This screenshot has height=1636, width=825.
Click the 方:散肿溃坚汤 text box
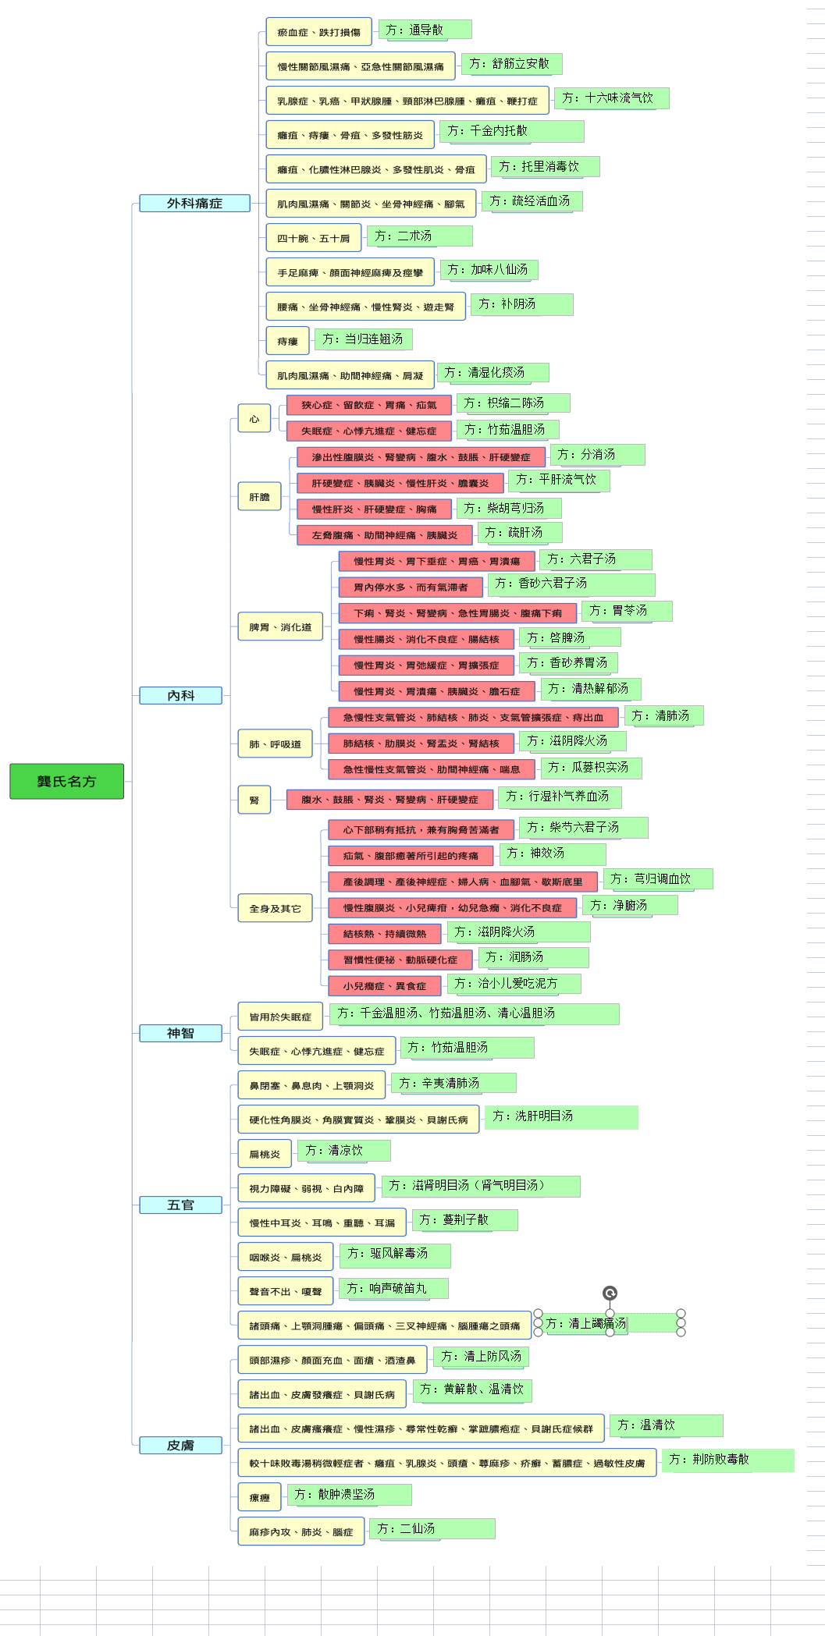click(x=350, y=1495)
